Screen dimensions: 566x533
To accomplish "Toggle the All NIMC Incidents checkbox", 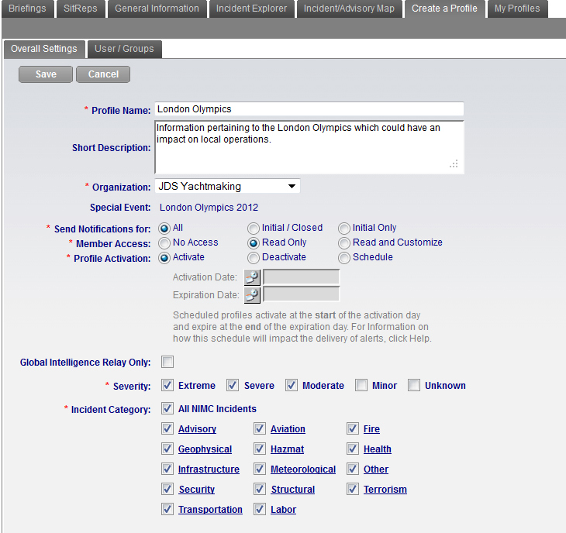I will click(167, 408).
